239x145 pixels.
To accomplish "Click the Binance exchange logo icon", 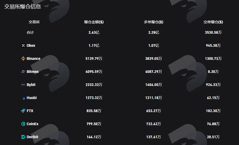I will [23, 59].
